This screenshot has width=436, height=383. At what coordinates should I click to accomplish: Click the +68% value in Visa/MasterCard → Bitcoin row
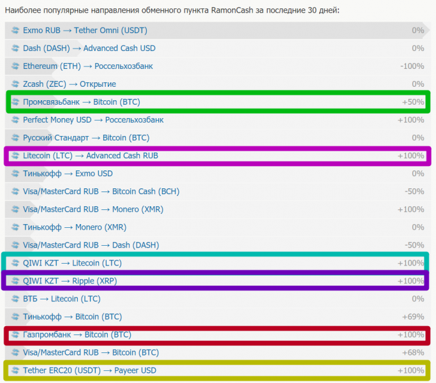pos(413,352)
